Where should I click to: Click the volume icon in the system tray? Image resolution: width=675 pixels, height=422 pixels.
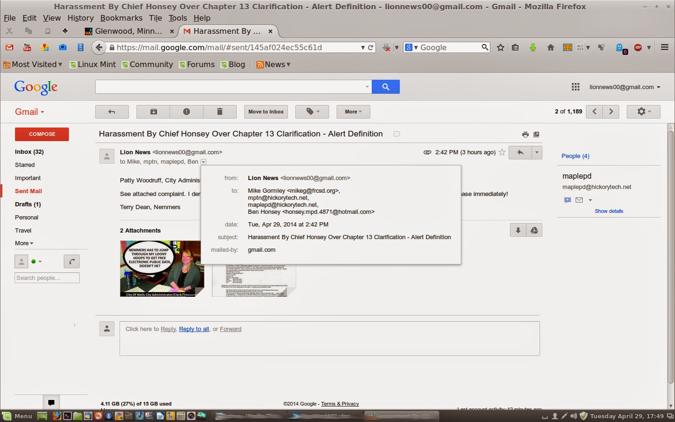(x=574, y=416)
